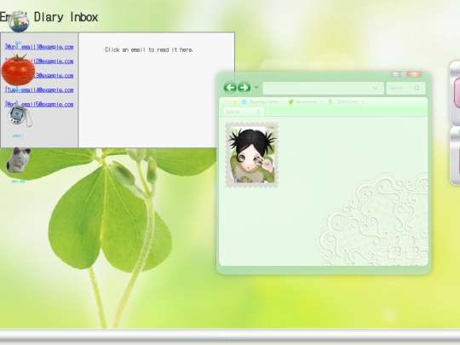Click the 'pearl' icon label
The image size is (460, 345).
click(x=18, y=135)
